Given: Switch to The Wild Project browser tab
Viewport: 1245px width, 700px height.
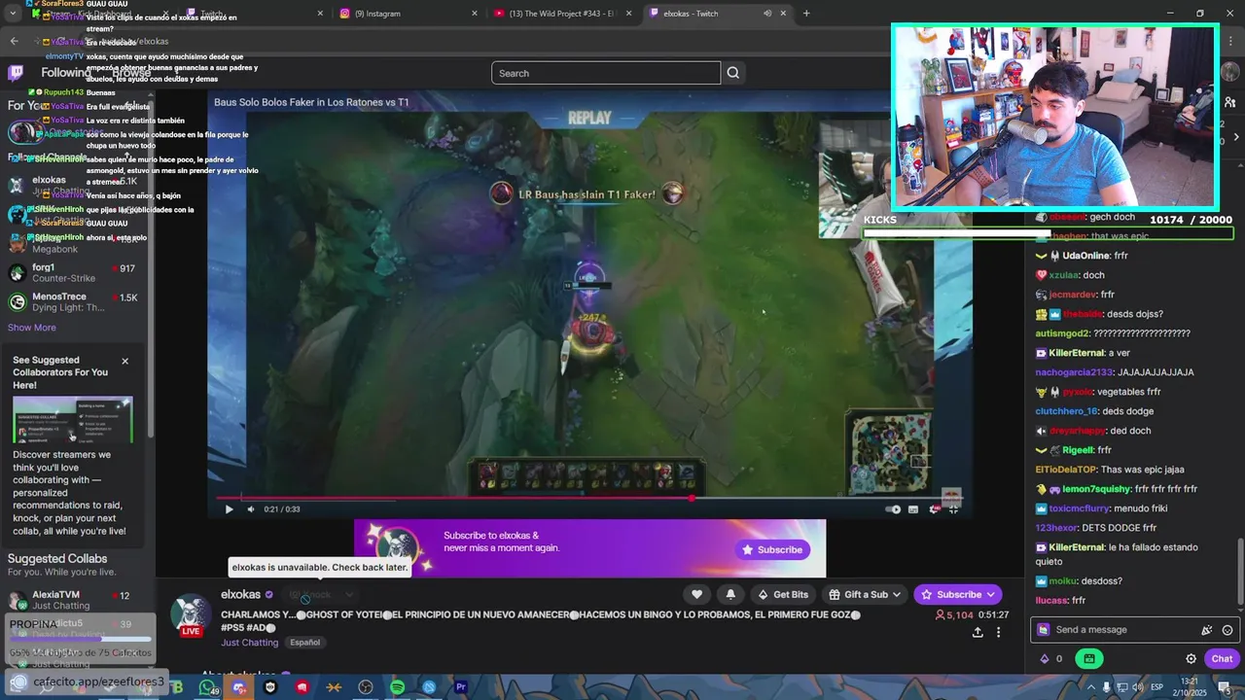Looking at the screenshot, I should tap(564, 14).
